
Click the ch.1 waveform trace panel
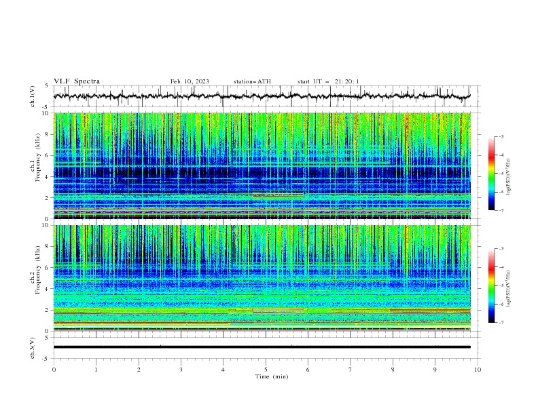coord(267,96)
